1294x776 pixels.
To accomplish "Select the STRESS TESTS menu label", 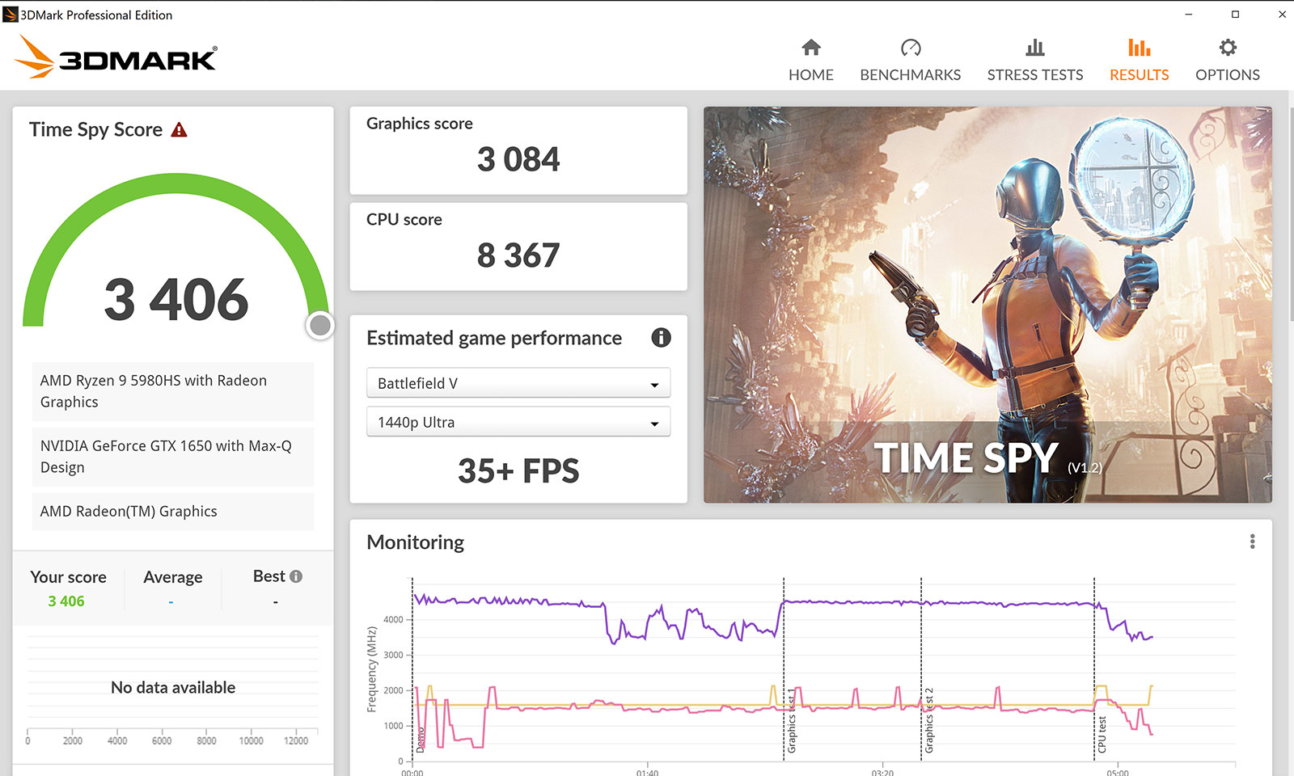I will pos(1035,74).
